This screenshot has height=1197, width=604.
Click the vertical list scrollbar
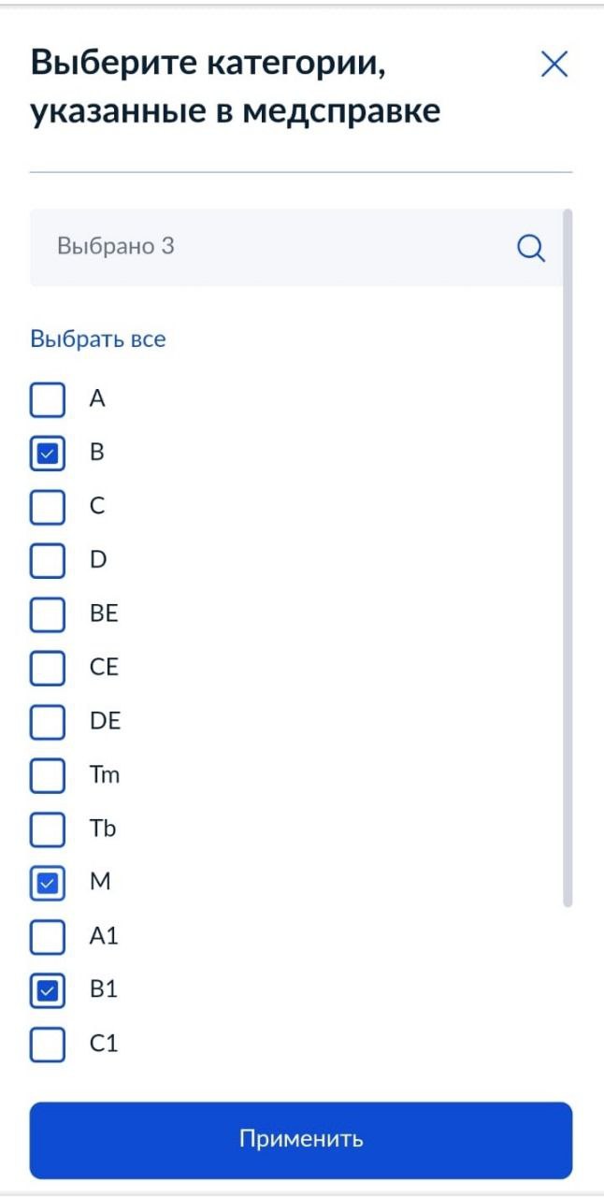[x=568, y=557]
